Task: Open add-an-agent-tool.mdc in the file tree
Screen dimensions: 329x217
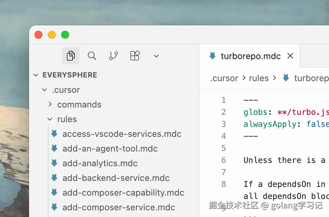Action: (110, 149)
